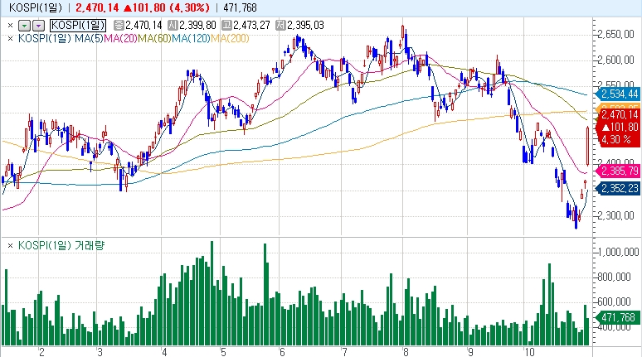Open the green dropdown arrow beside KOSPI
The width and height of the screenshot is (642, 357).
23,26
